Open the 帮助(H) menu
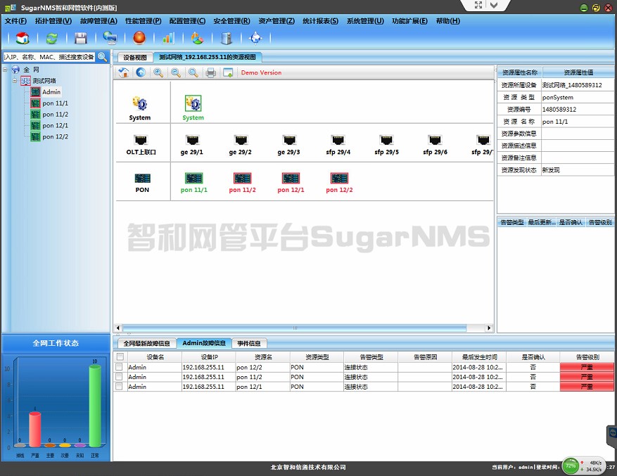The height and width of the screenshot is (476, 617). tap(447, 21)
